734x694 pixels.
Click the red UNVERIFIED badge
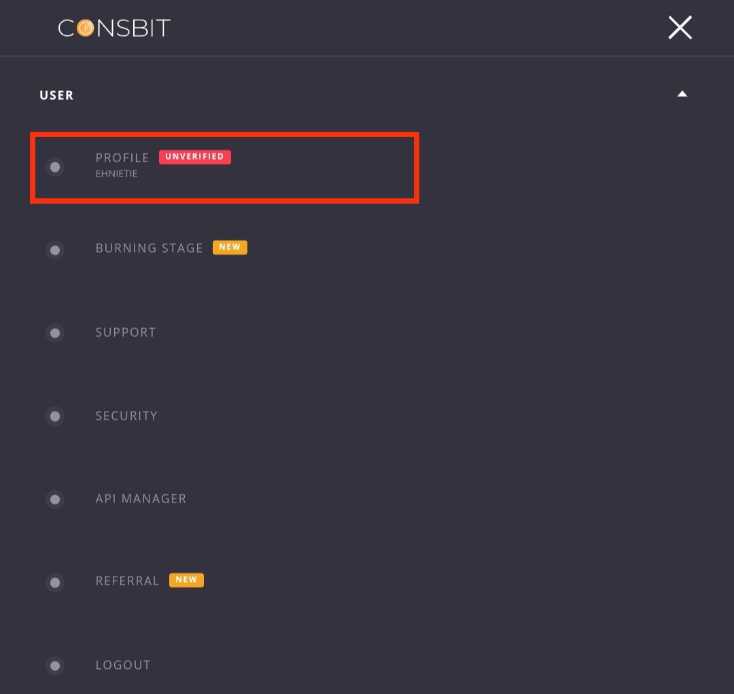(x=195, y=157)
